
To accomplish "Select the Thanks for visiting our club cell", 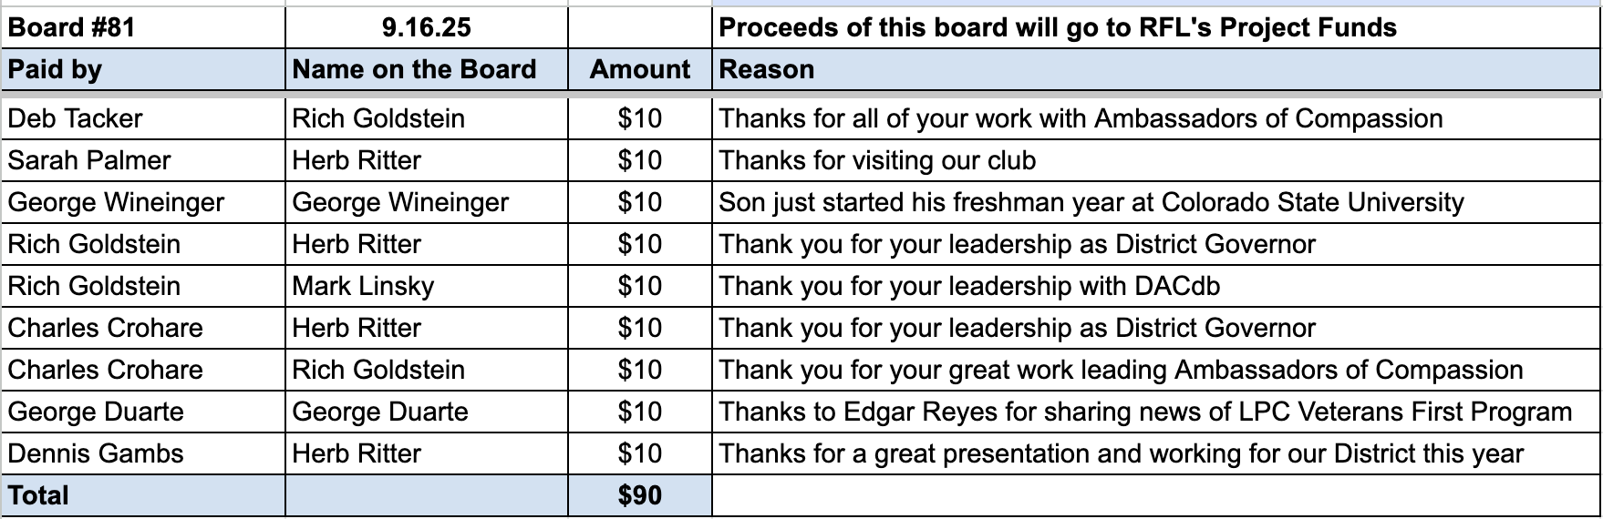I will click(1156, 160).
